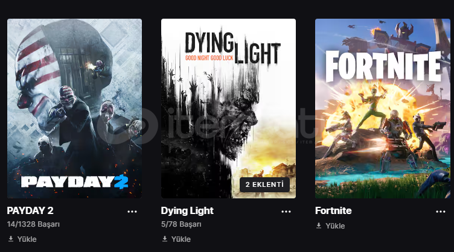Open the PAYDAY 2 cover art thumbnail

click(74, 109)
